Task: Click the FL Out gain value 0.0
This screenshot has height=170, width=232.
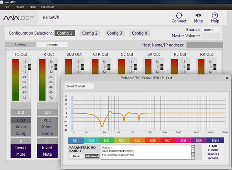Action: (21, 113)
